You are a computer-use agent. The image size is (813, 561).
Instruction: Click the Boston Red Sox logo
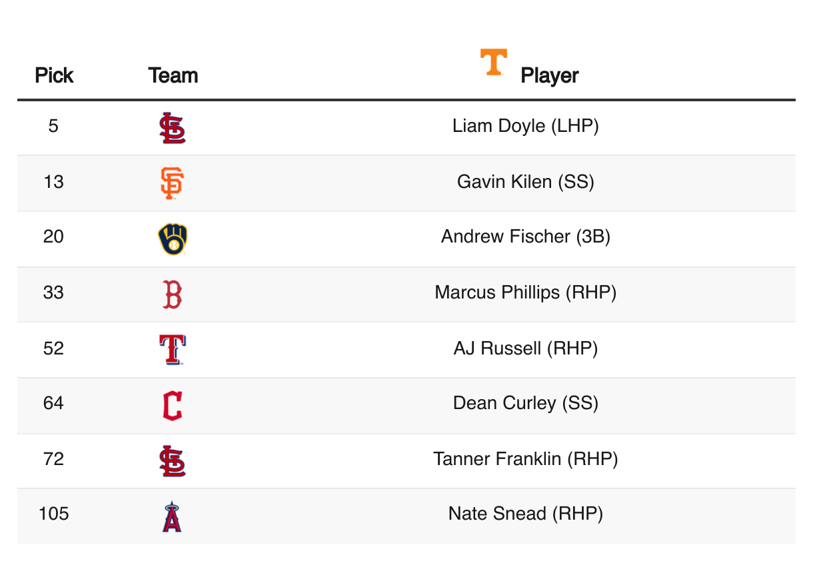[173, 294]
